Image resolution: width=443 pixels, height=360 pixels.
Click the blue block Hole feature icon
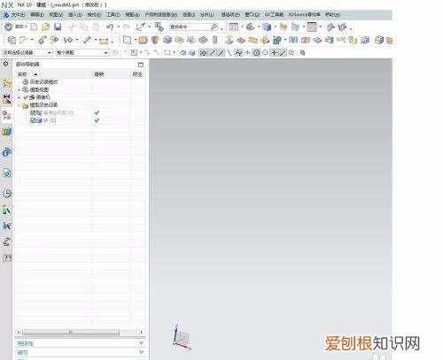[x=167, y=40]
